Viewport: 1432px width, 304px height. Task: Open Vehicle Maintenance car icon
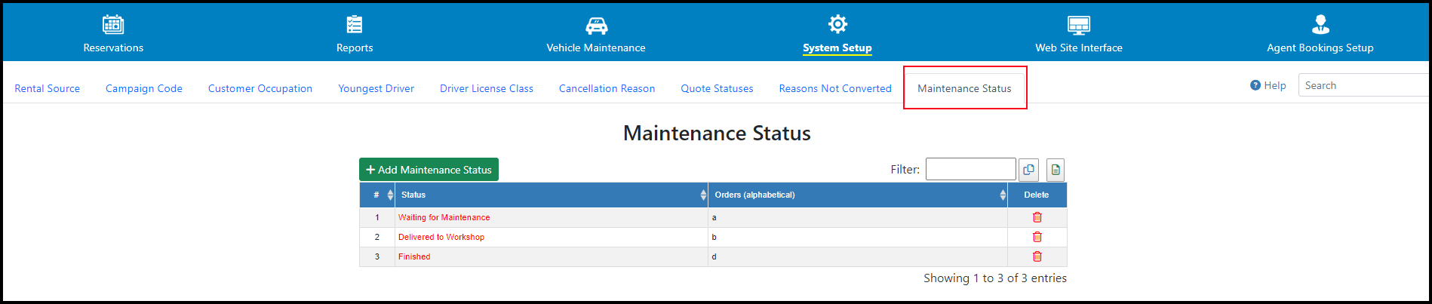pyautogui.click(x=596, y=25)
